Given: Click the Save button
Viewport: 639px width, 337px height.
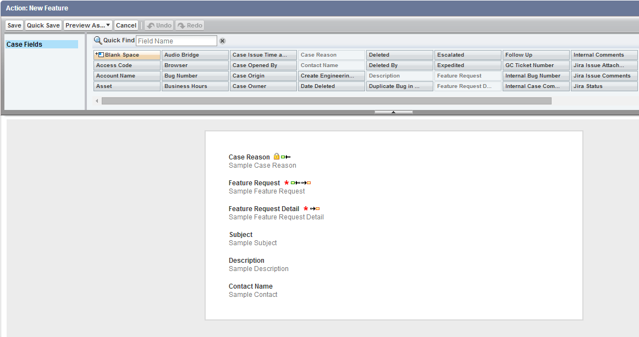Looking at the screenshot, I should click(14, 25).
